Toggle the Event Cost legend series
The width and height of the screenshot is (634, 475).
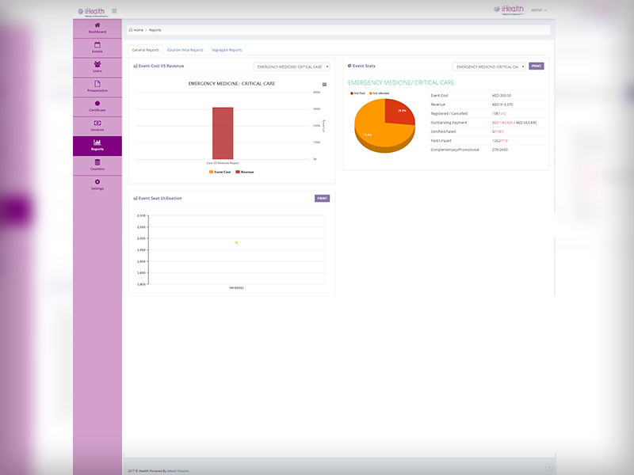click(x=220, y=172)
